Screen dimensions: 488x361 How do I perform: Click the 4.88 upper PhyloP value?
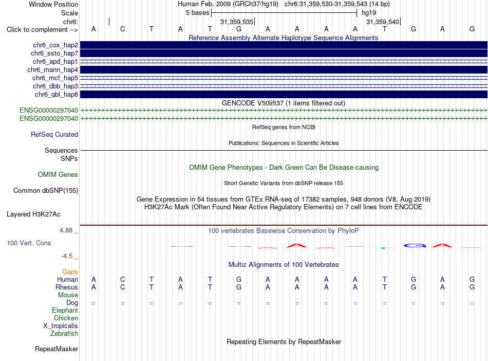tap(66, 230)
